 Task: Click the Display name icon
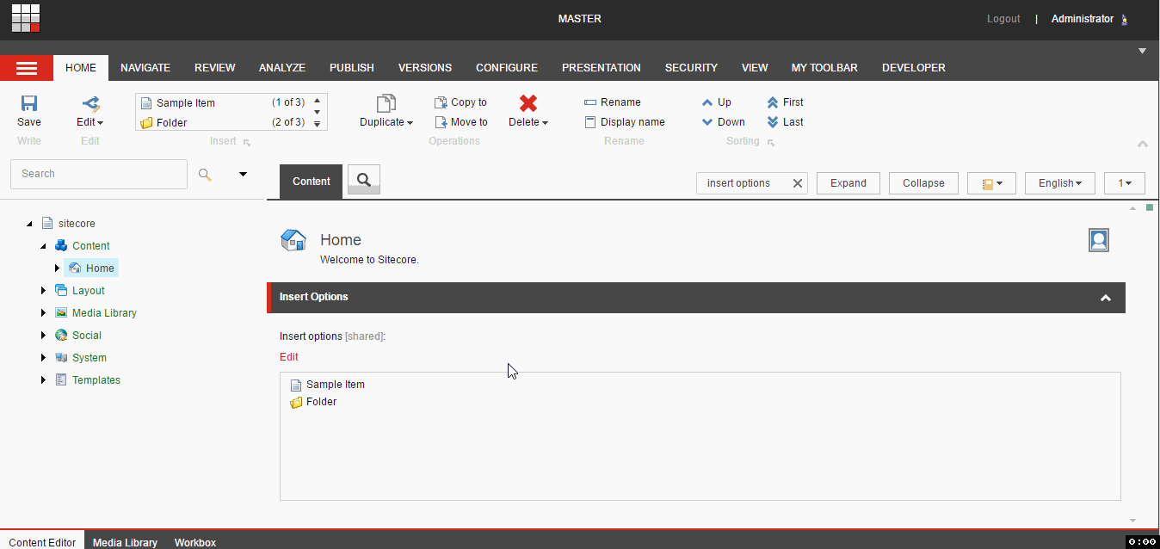(590, 121)
